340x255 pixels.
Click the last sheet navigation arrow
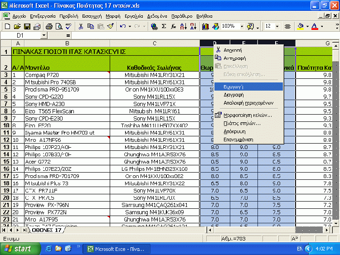pyautogui.click(x=25, y=230)
